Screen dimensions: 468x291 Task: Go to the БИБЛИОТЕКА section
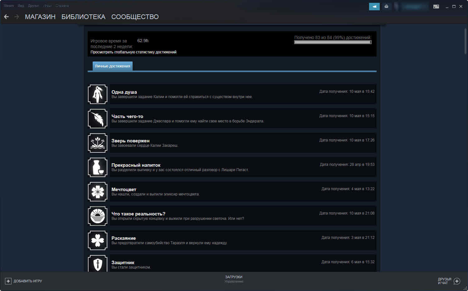pyautogui.click(x=83, y=17)
